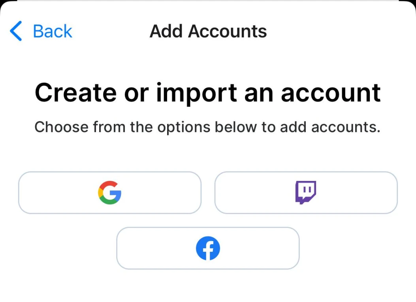Click the Add Accounts page title

208,31
